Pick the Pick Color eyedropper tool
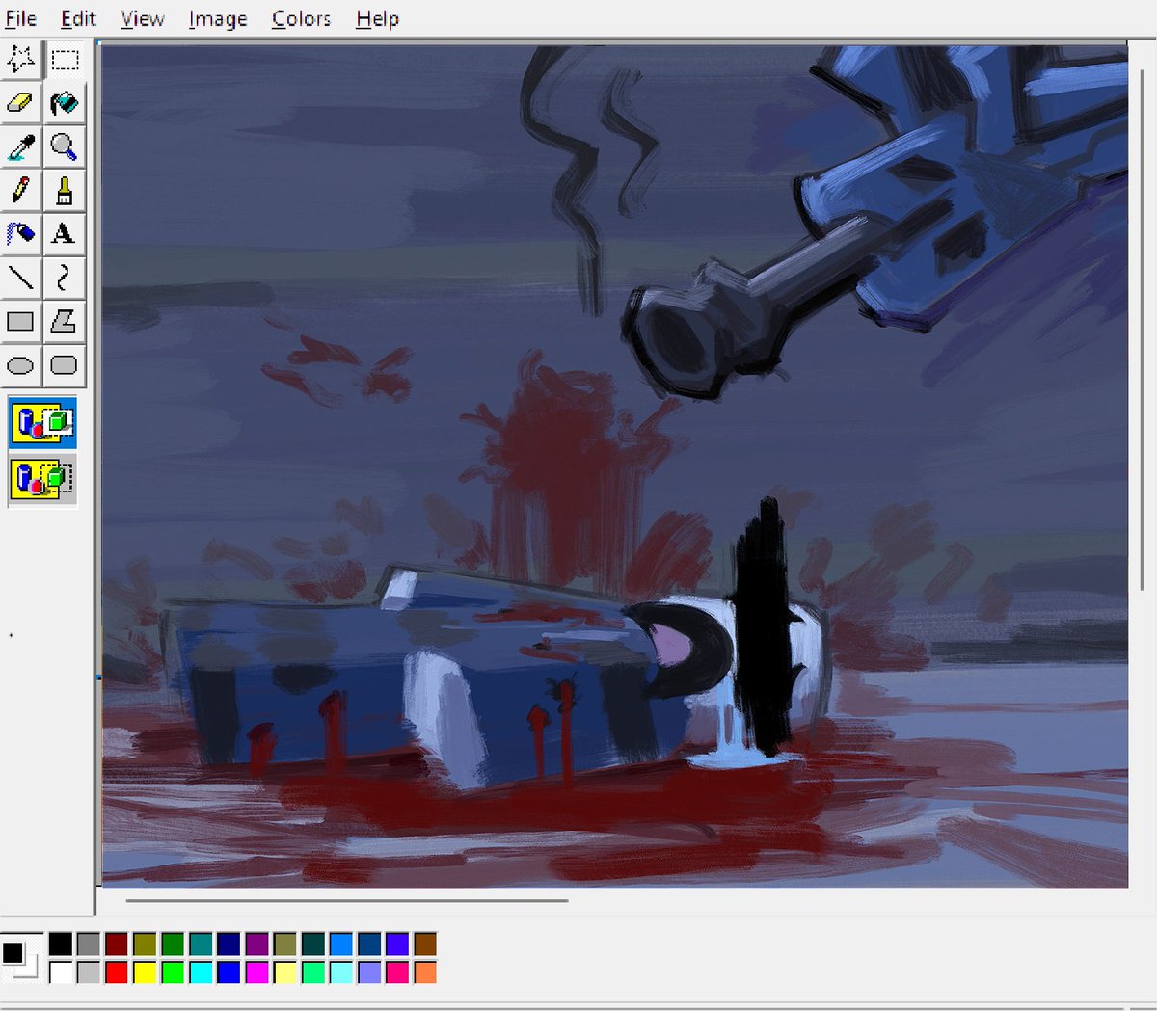The width and height of the screenshot is (1157, 1011). [21, 146]
